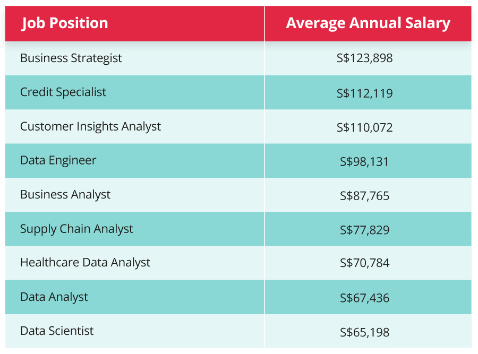Screen dimensions: 478x354
Task: Select the S$98,131 salary cell
Action: 365,161
